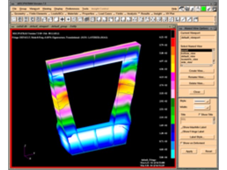Image resolution: width=227 pixels, height=170 pixels.
Task: Select the Load Cases application toggle
Action: pyautogui.click(x=104, y=14)
